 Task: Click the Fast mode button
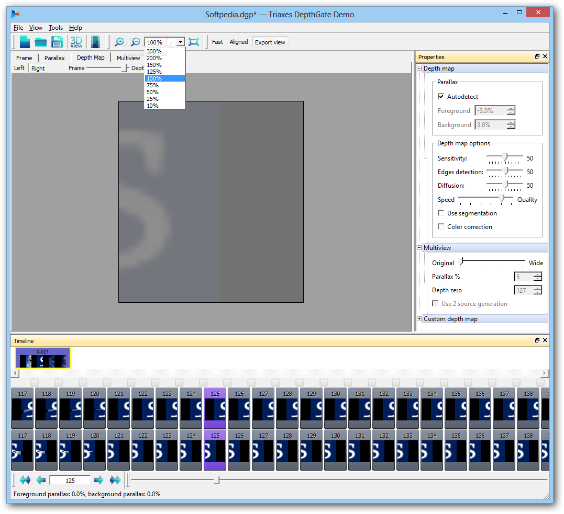[x=217, y=42]
